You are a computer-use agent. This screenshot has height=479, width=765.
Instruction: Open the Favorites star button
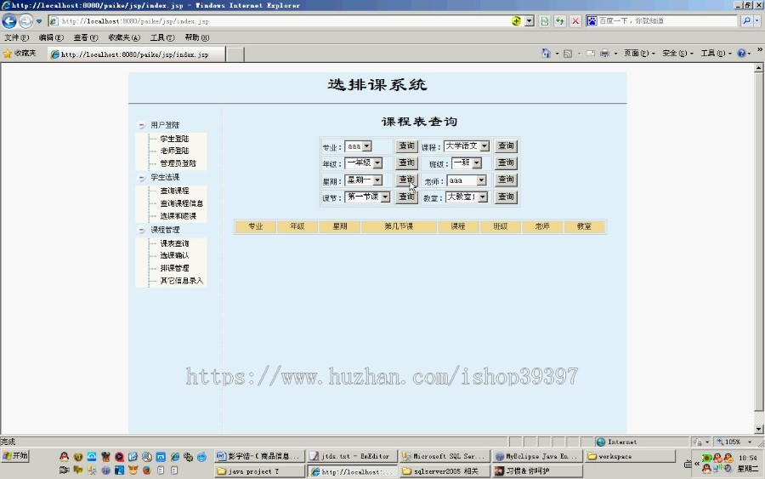(x=20, y=54)
